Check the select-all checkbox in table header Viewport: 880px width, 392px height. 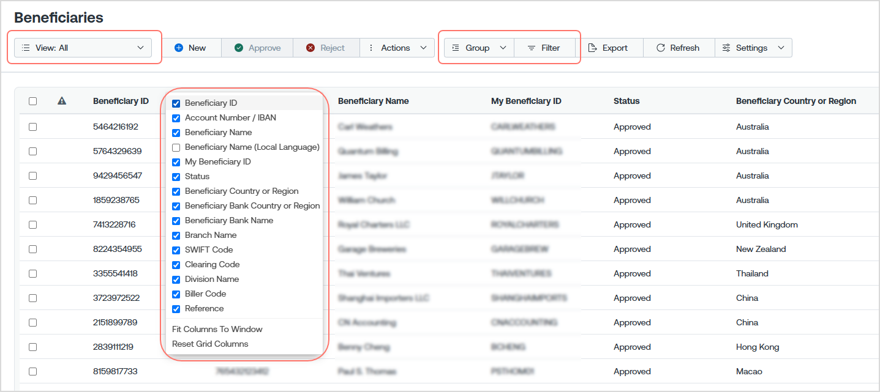pos(32,102)
